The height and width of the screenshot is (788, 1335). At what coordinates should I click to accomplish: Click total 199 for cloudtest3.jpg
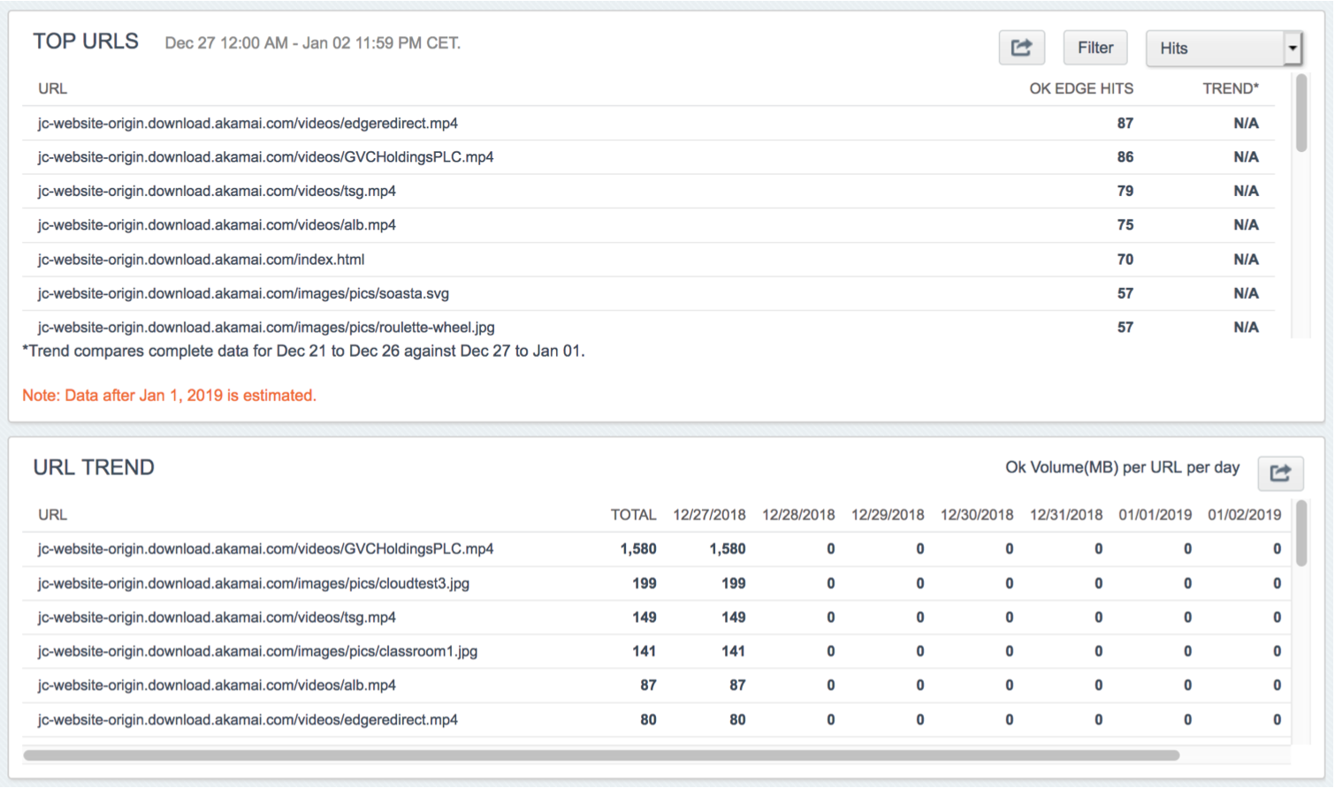coord(644,583)
